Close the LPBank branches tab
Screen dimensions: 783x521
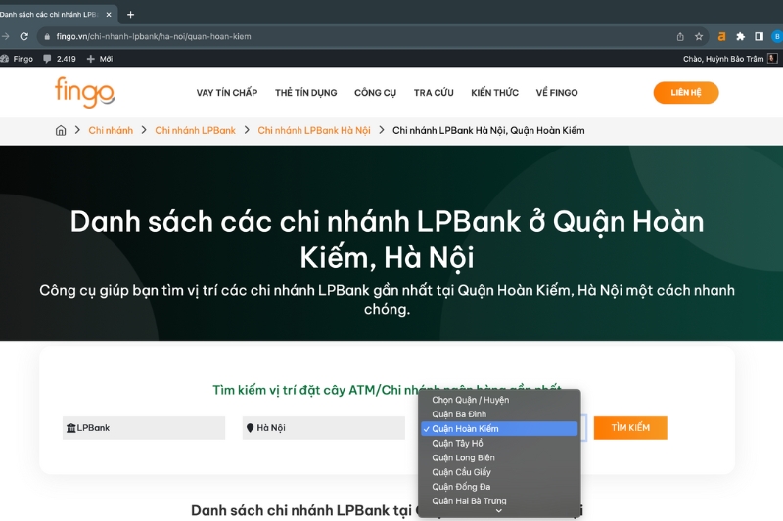click(x=109, y=15)
